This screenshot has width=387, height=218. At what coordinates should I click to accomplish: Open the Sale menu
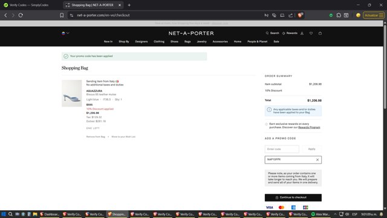click(x=276, y=42)
